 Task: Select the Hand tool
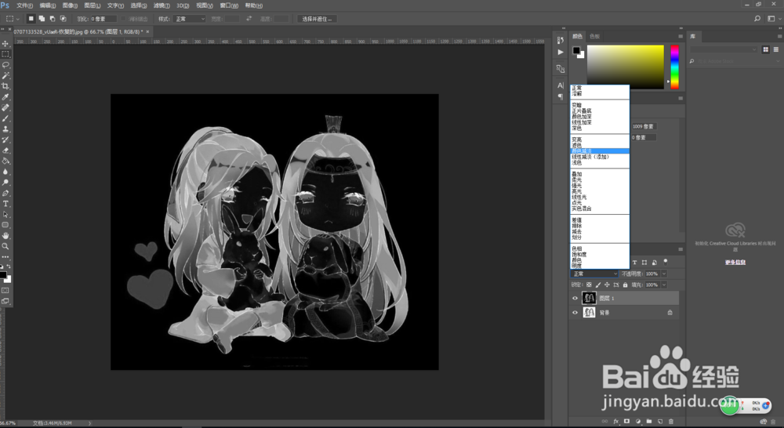5,235
